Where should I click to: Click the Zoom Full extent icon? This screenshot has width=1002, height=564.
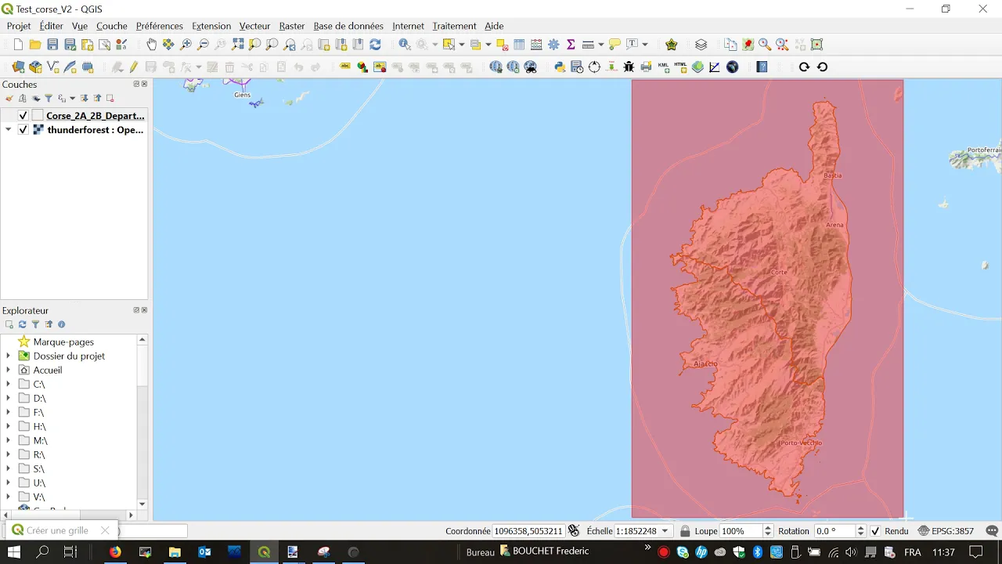[237, 45]
